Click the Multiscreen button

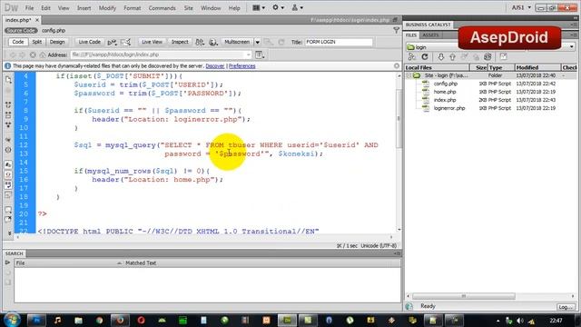[237, 42]
